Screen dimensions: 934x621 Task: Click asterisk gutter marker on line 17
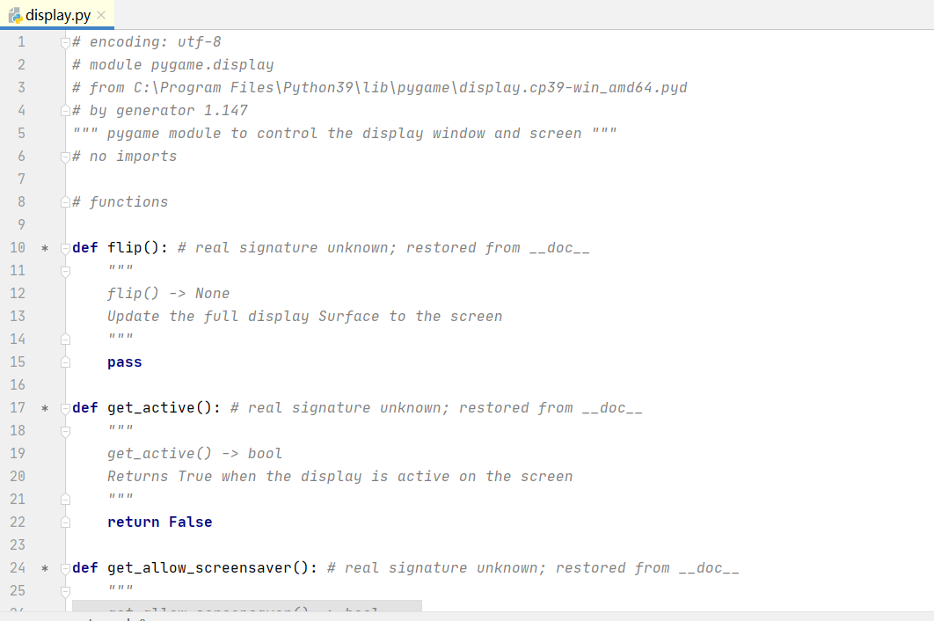[45, 409]
